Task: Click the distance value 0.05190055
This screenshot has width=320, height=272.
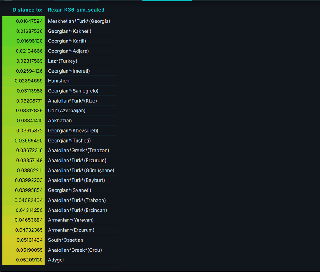Action: pos(29,250)
